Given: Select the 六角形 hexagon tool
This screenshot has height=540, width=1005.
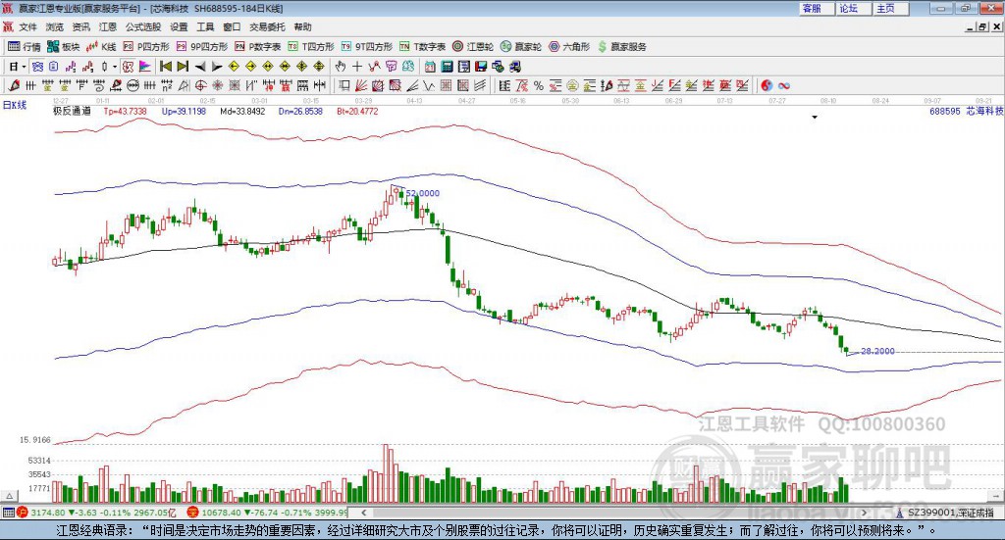Looking at the screenshot, I should click(569, 47).
